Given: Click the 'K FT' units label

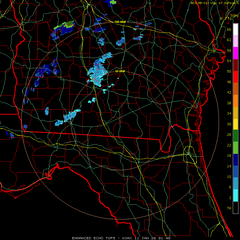Looking at the screenshot, I should [x=226, y=18].
